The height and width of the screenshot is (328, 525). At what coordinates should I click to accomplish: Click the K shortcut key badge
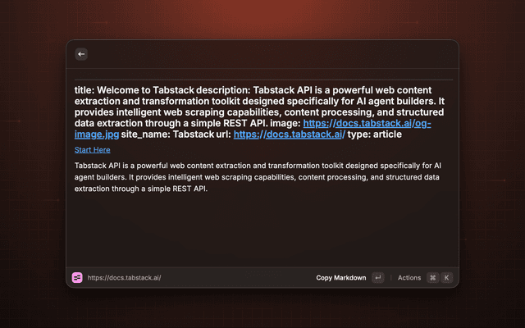[446, 277]
